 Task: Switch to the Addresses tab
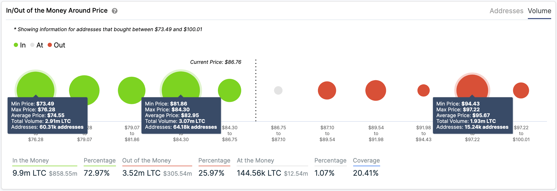point(506,11)
